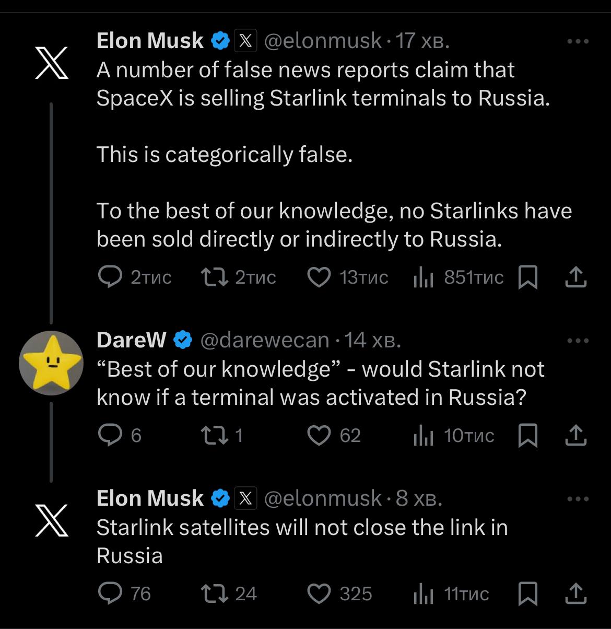Open more options for first tweet

click(578, 41)
